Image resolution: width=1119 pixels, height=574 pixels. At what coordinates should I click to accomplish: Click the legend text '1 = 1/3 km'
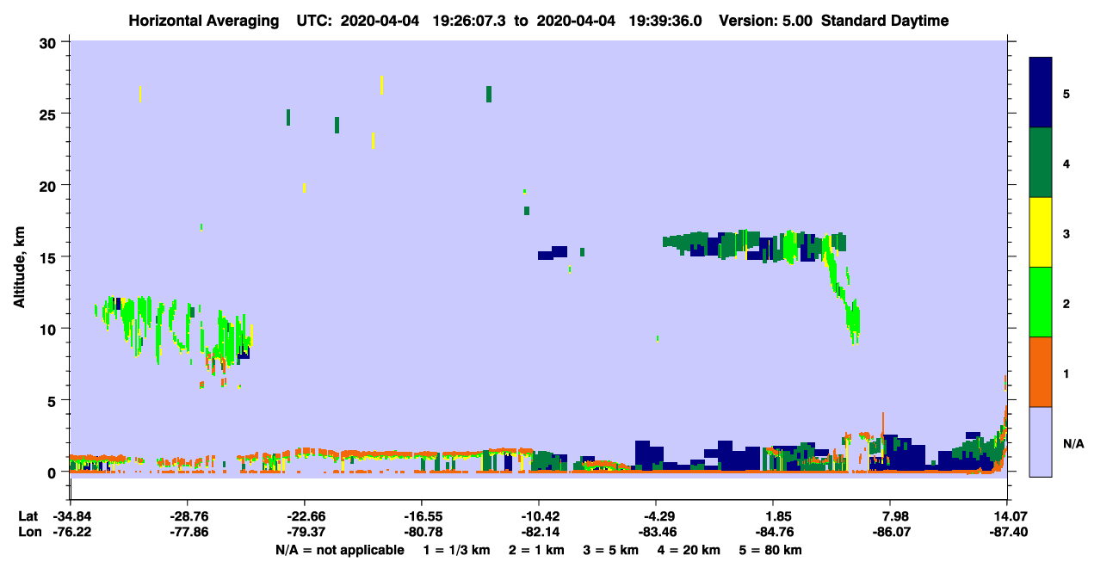pos(456,550)
